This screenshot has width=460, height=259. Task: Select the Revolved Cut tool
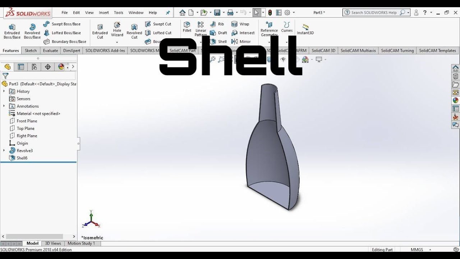134,31
